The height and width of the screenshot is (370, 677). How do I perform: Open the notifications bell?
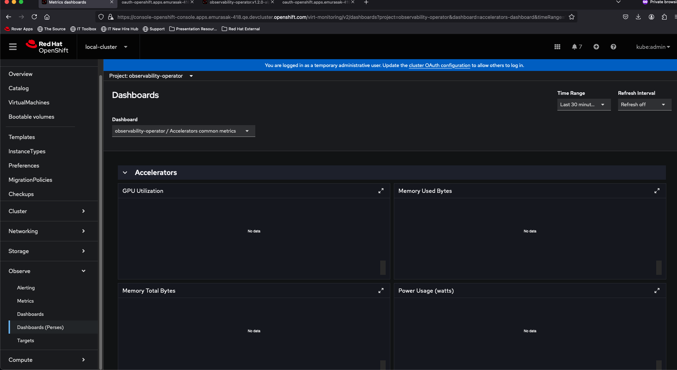[x=576, y=47]
